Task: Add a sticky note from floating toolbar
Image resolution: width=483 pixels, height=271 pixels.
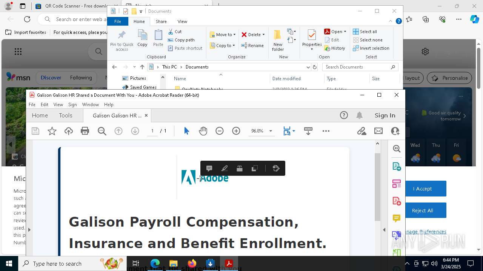Action: 209,168
